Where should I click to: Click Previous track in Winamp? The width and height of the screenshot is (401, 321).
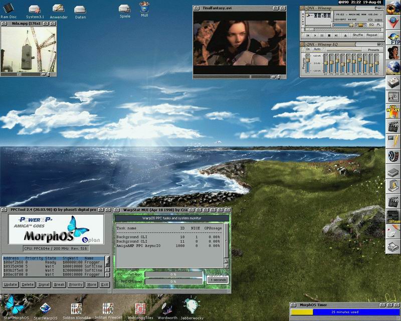tap(308, 36)
